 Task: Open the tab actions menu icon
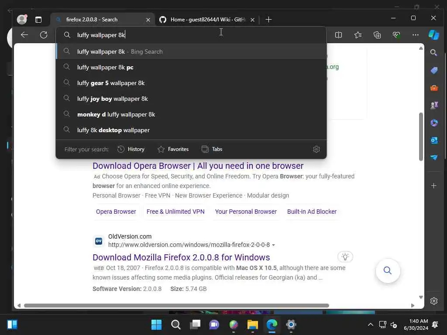tap(38, 20)
